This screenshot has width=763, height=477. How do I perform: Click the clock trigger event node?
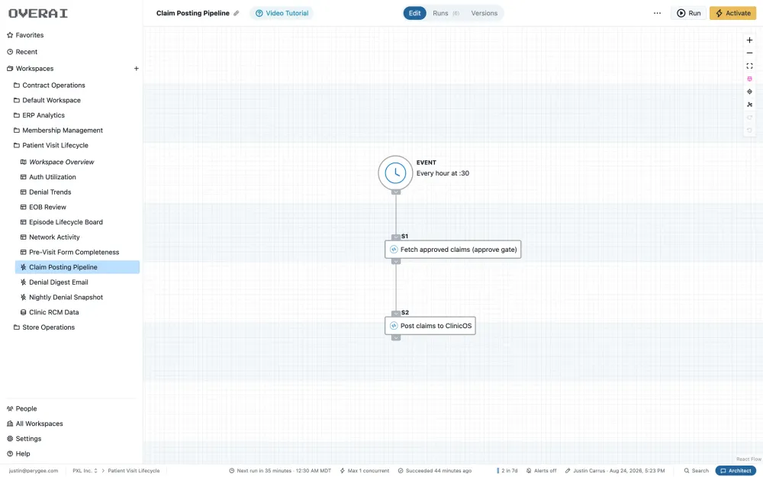pos(395,172)
